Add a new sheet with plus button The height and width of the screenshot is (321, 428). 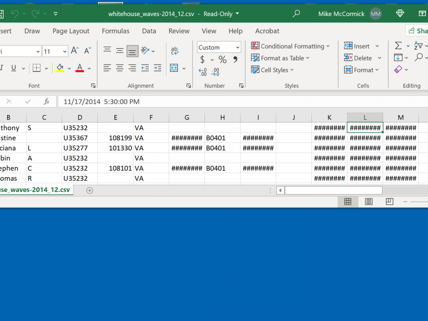tap(90, 190)
